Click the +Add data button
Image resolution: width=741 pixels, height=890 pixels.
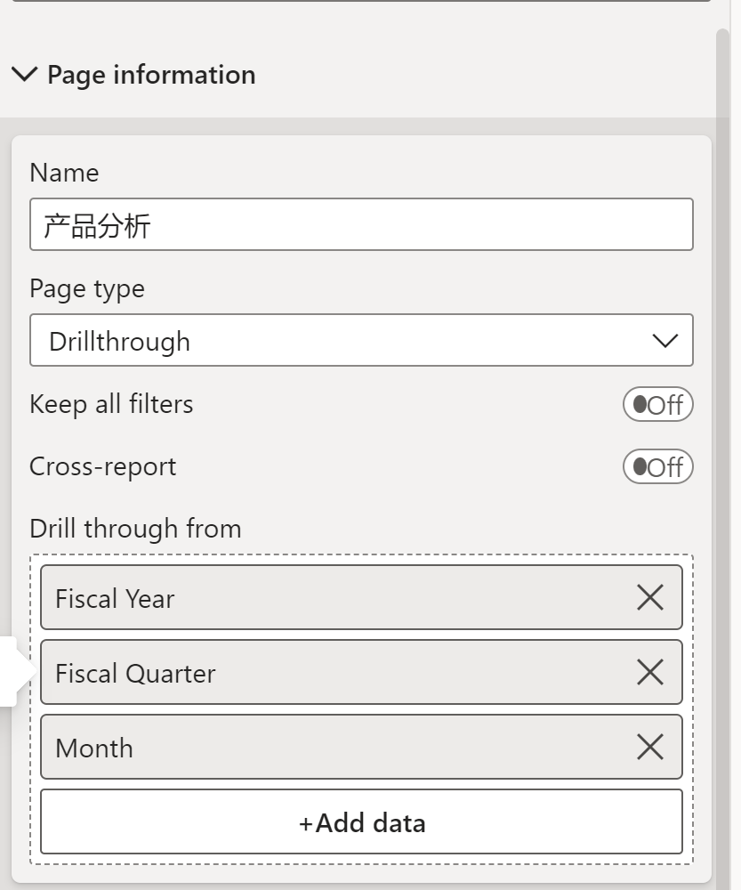coord(361,822)
